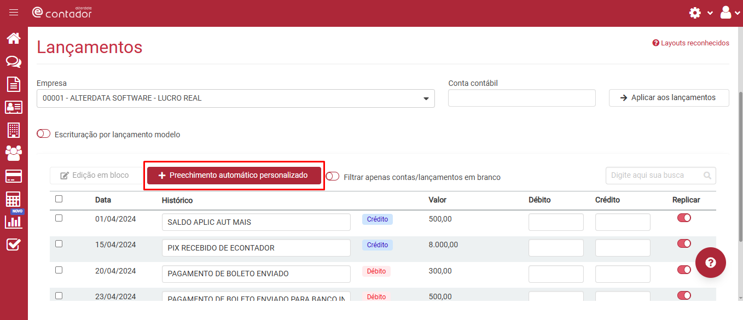The height and width of the screenshot is (320, 743).
Task: Click the round help question mark button
Action: pos(711,263)
